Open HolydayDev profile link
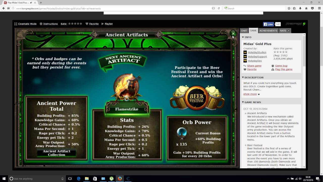 pyautogui.click(x=255, y=61)
